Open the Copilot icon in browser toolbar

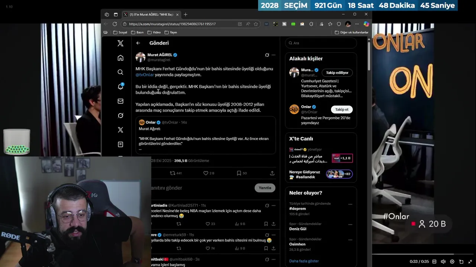tap(366, 24)
